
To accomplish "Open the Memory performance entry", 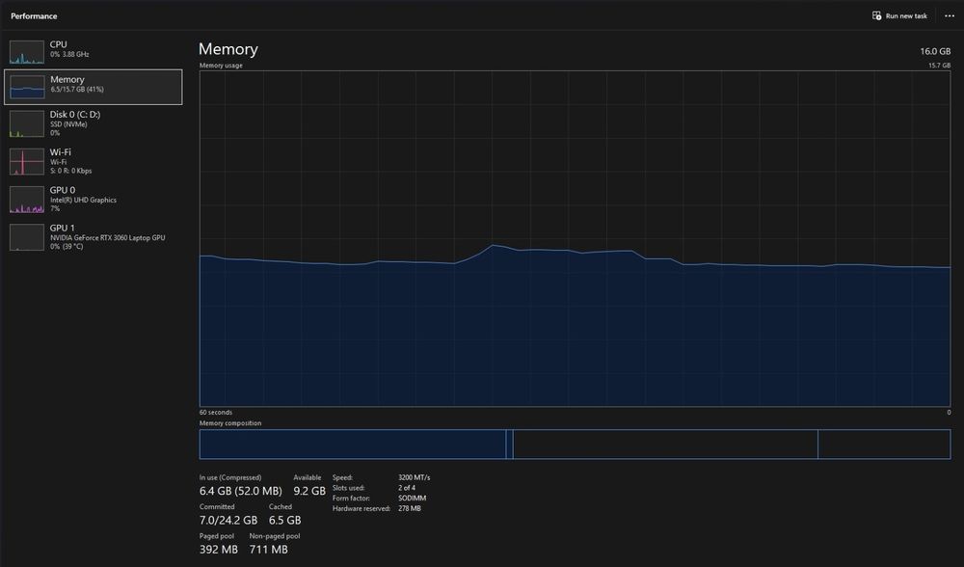I will 94,87.
